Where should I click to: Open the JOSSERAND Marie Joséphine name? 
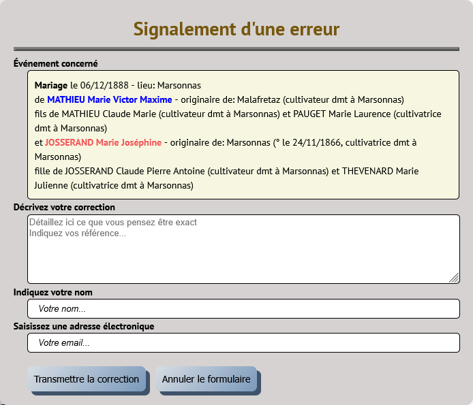point(103,142)
